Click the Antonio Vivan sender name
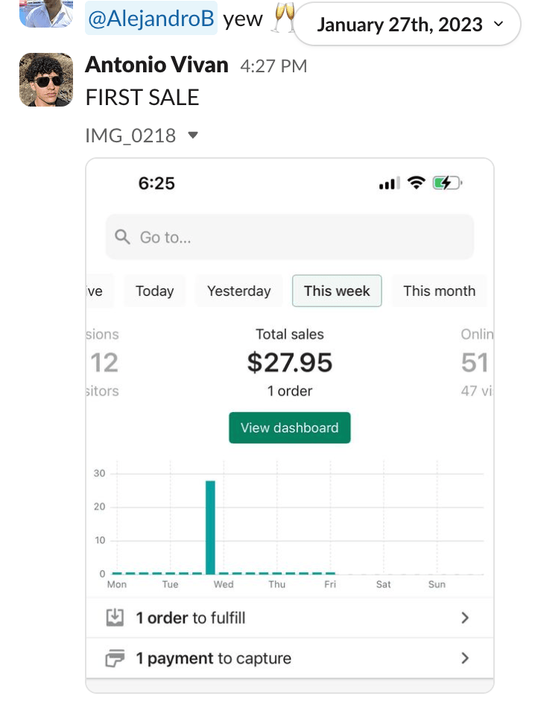 pyautogui.click(x=156, y=66)
